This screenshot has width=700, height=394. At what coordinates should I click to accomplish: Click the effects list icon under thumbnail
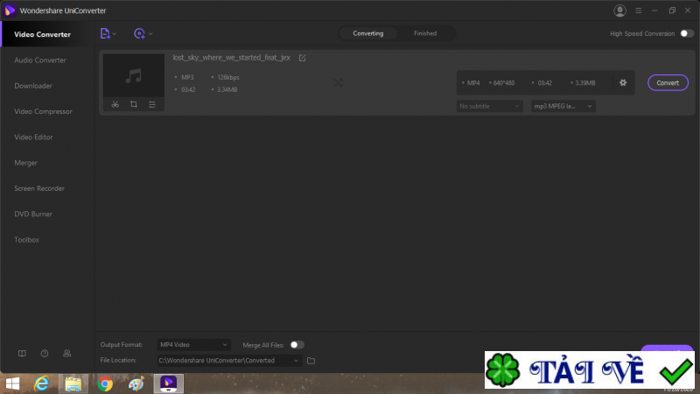tap(152, 104)
